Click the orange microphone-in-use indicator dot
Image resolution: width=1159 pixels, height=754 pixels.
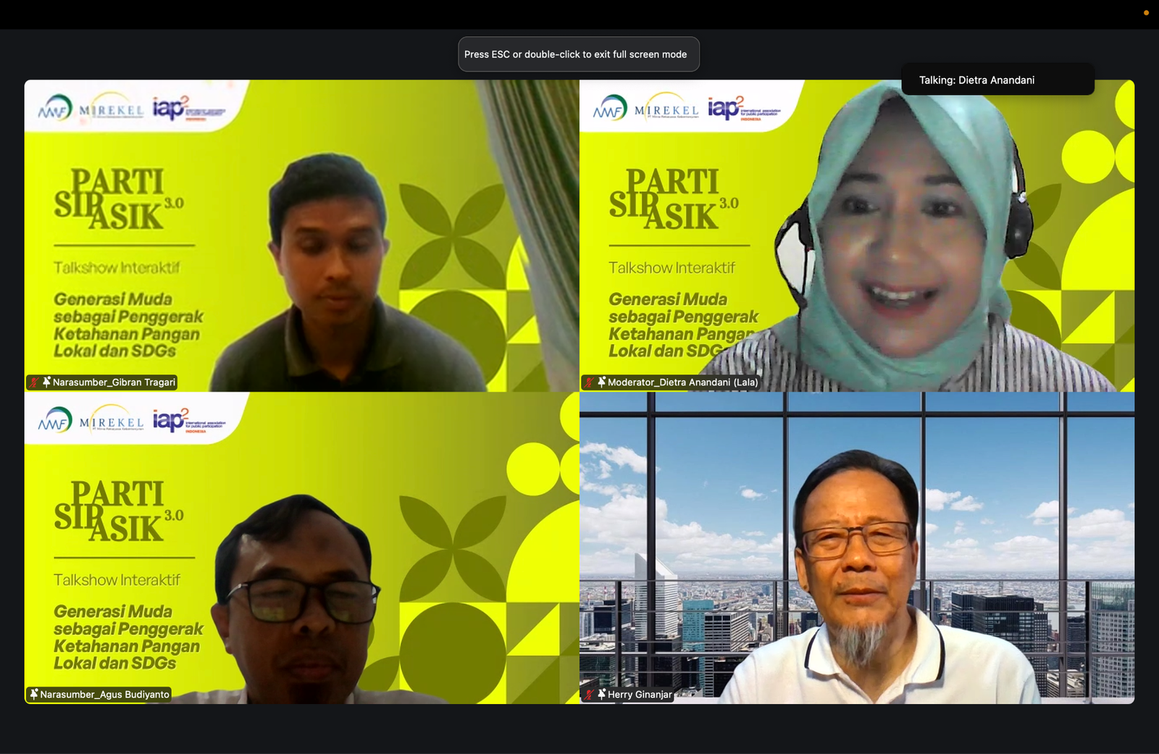coord(1146,12)
